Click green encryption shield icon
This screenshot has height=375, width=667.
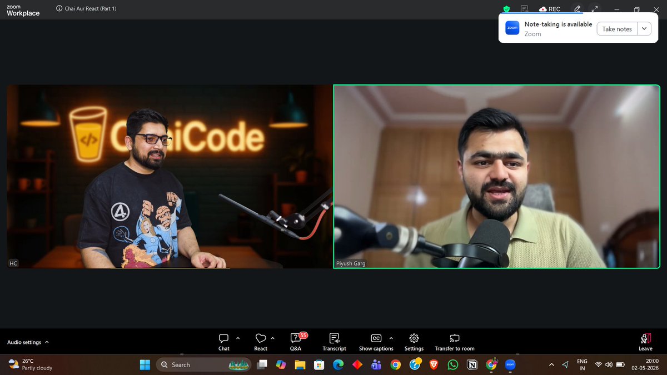506,9
